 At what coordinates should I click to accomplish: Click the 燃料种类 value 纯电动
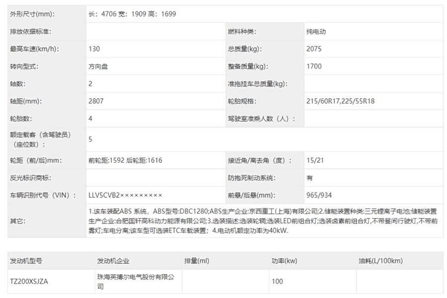click(x=316, y=31)
